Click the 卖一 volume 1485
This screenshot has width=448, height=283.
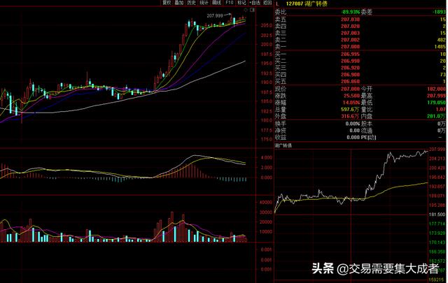point(440,47)
